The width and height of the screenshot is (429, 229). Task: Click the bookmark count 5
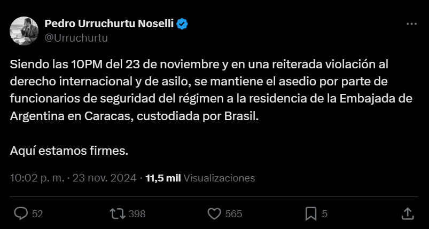(x=325, y=214)
